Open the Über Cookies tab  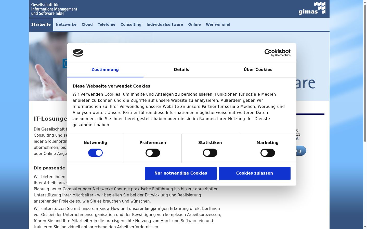258,70
